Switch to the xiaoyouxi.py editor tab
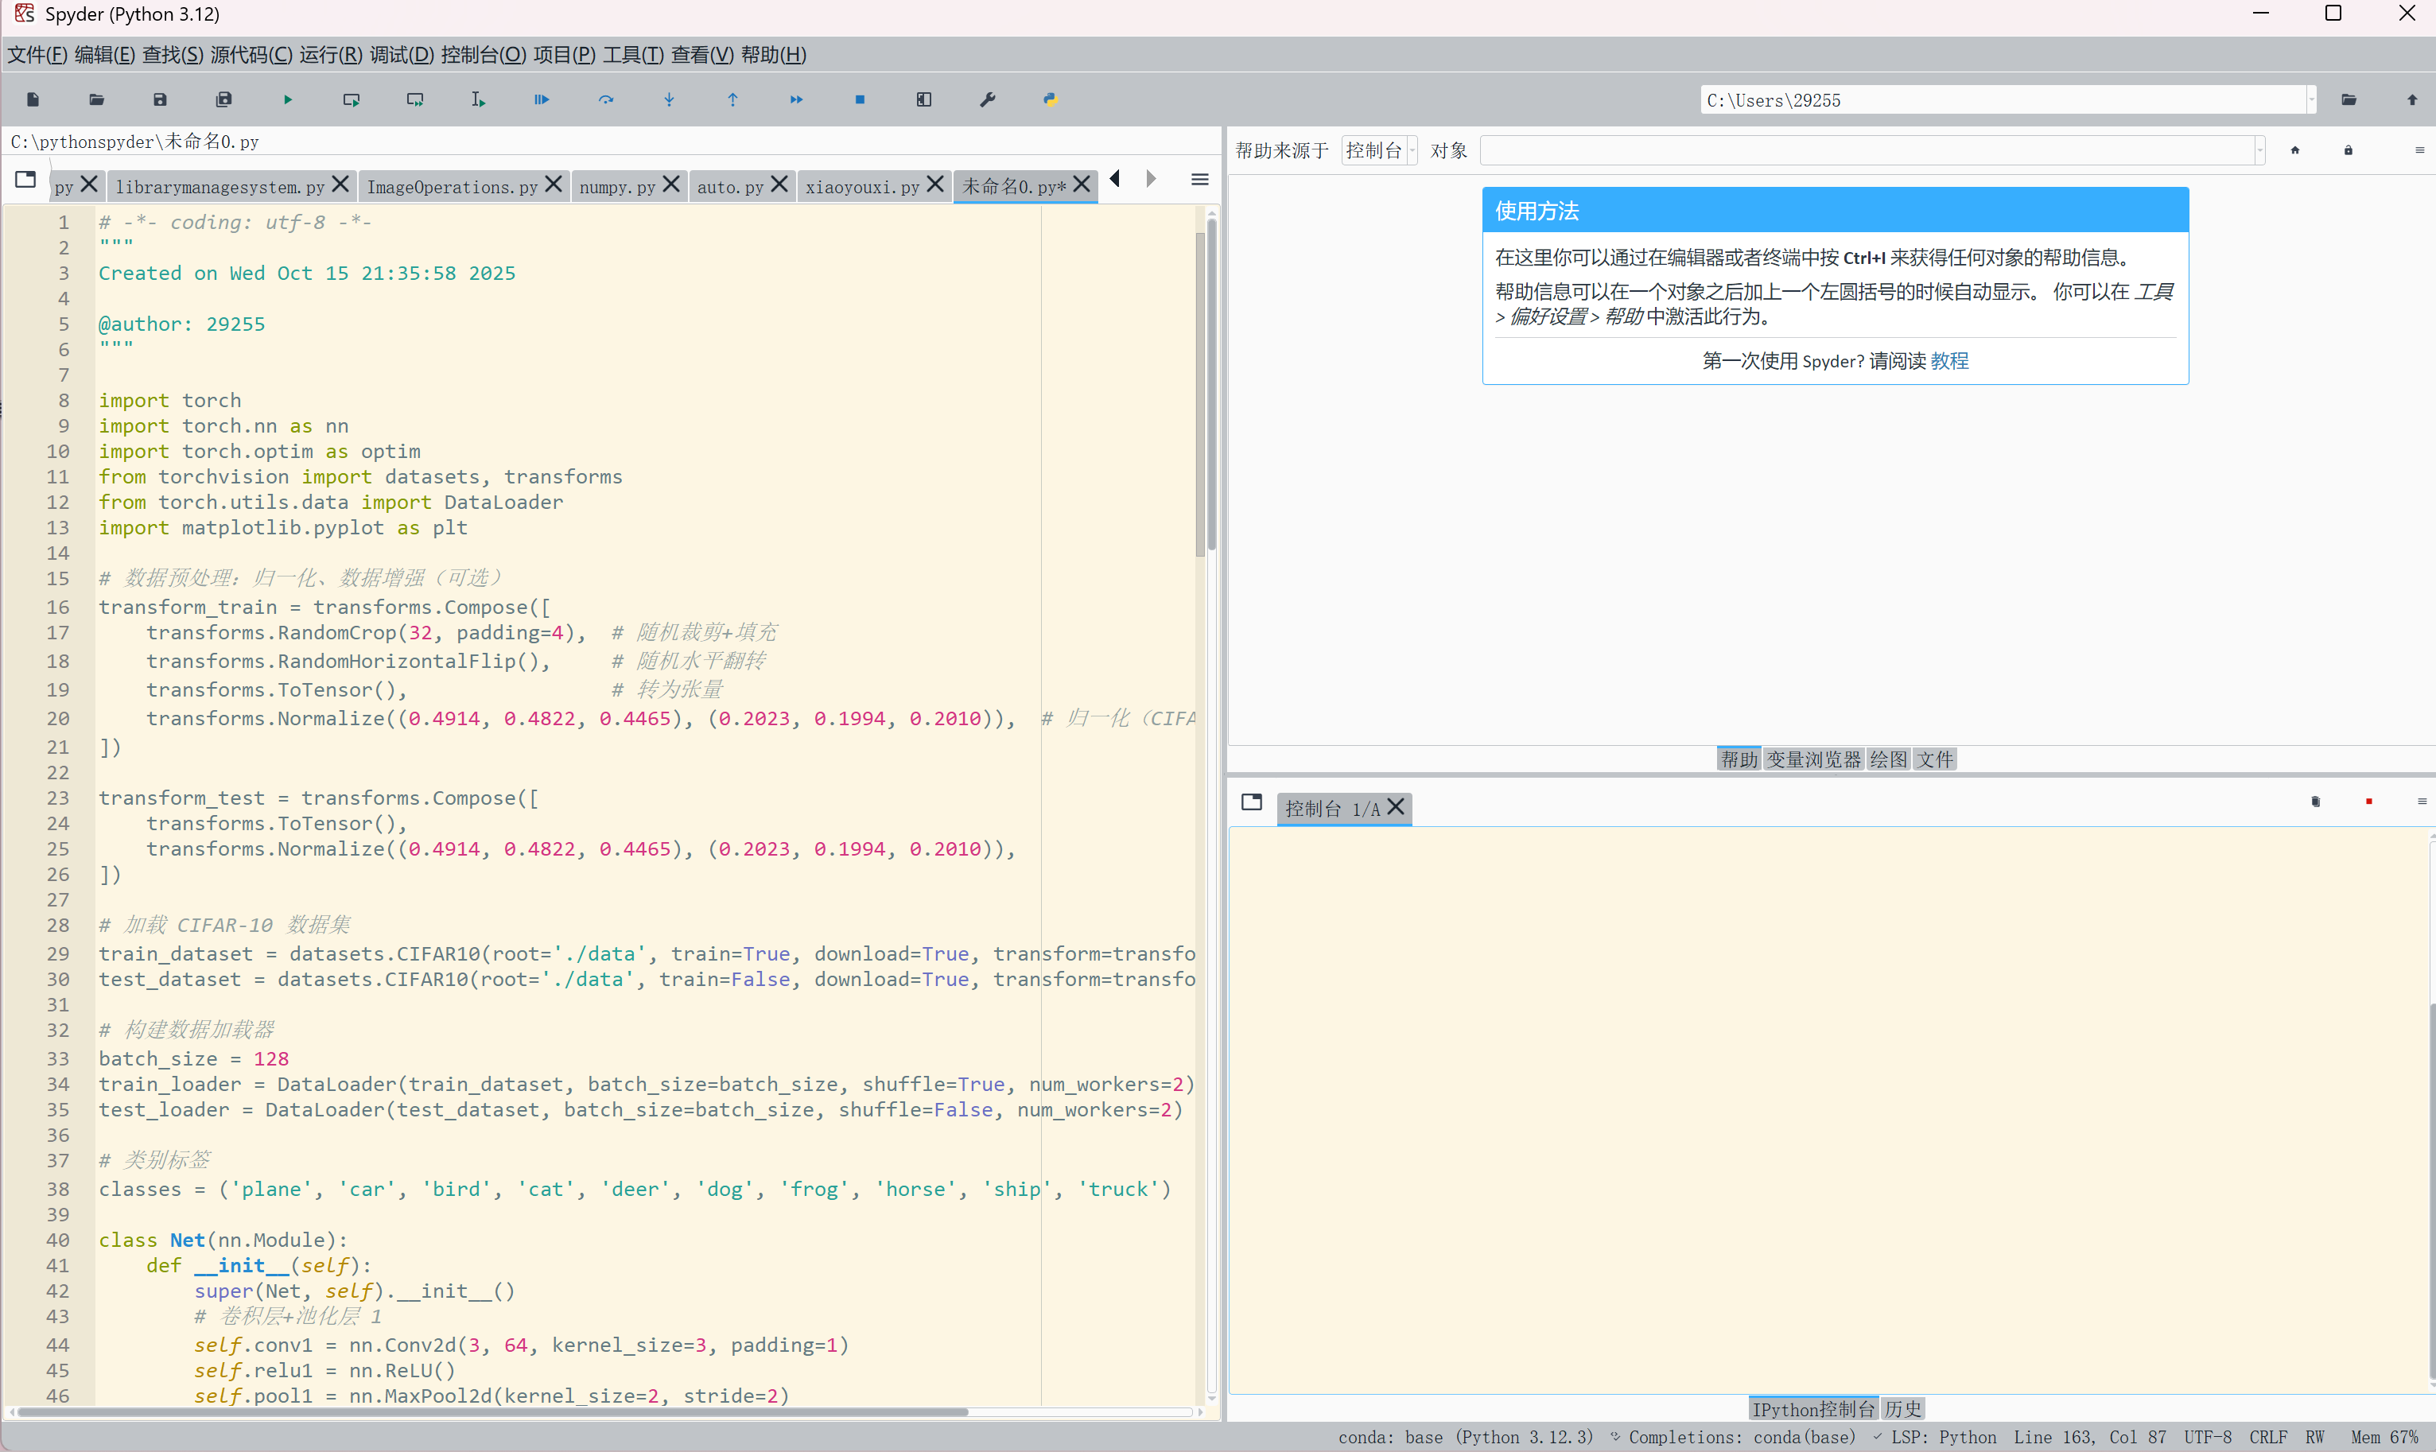Image resolution: width=2436 pixels, height=1452 pixels. point(862,187)
